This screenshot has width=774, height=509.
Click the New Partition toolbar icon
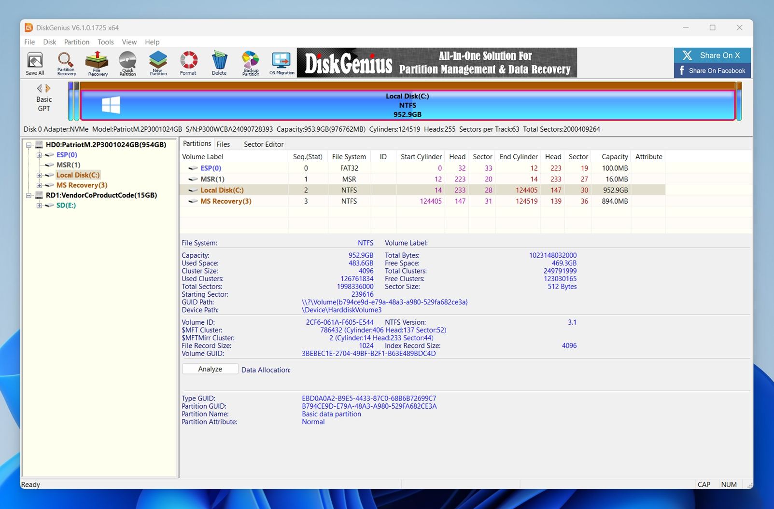(x=158, y=63)
